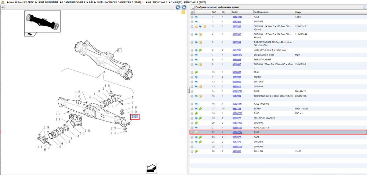Viewport: 367px width, 175px height.
Task: Go to previous illustration with left arrow
Action: (x=178, y=7)
